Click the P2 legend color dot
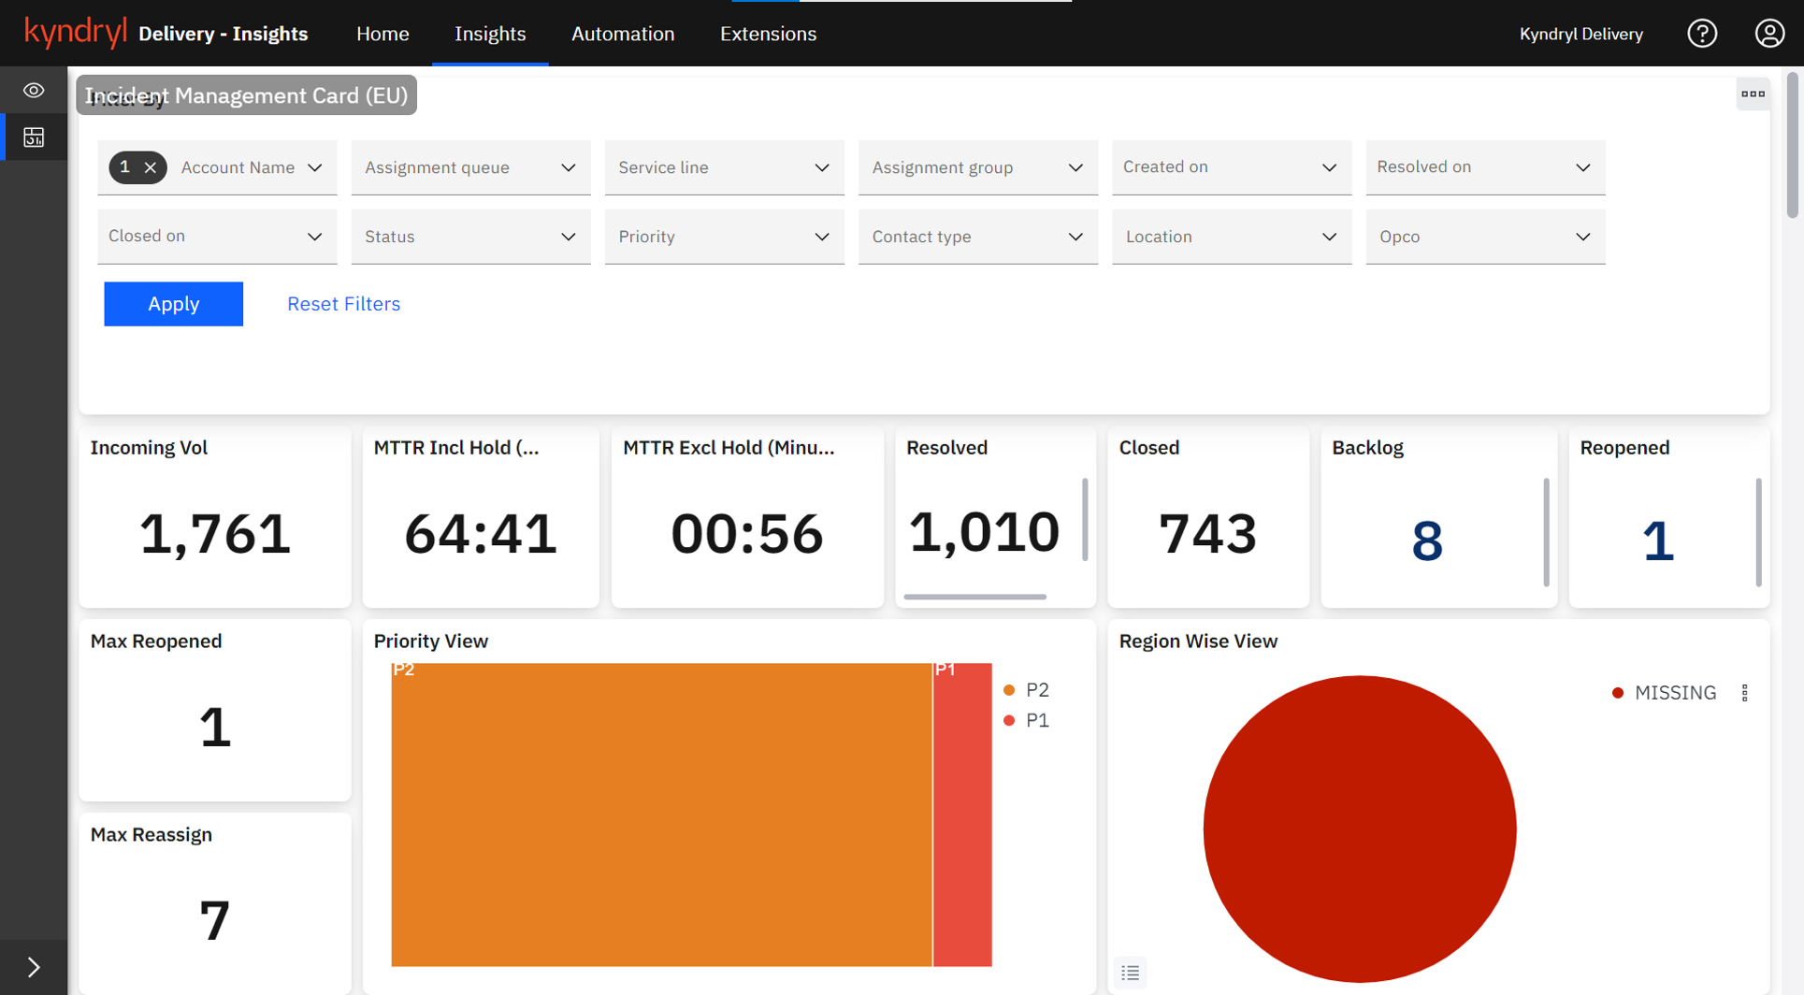Screen dimensions: 1804x995 click(x=1009, y=690)
